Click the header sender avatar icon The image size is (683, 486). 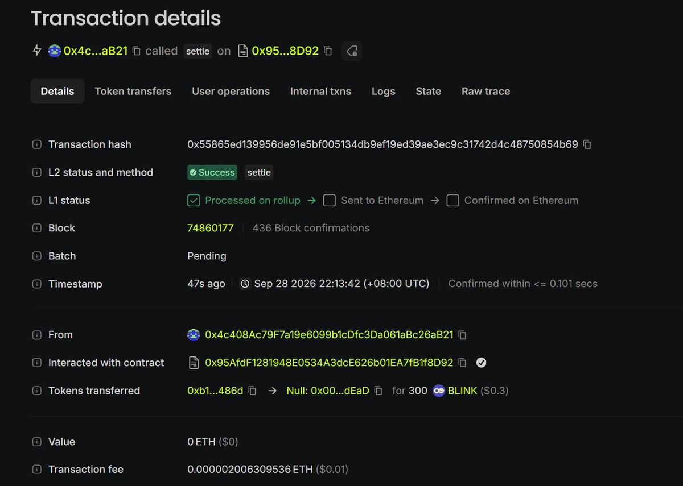(55, 51)
